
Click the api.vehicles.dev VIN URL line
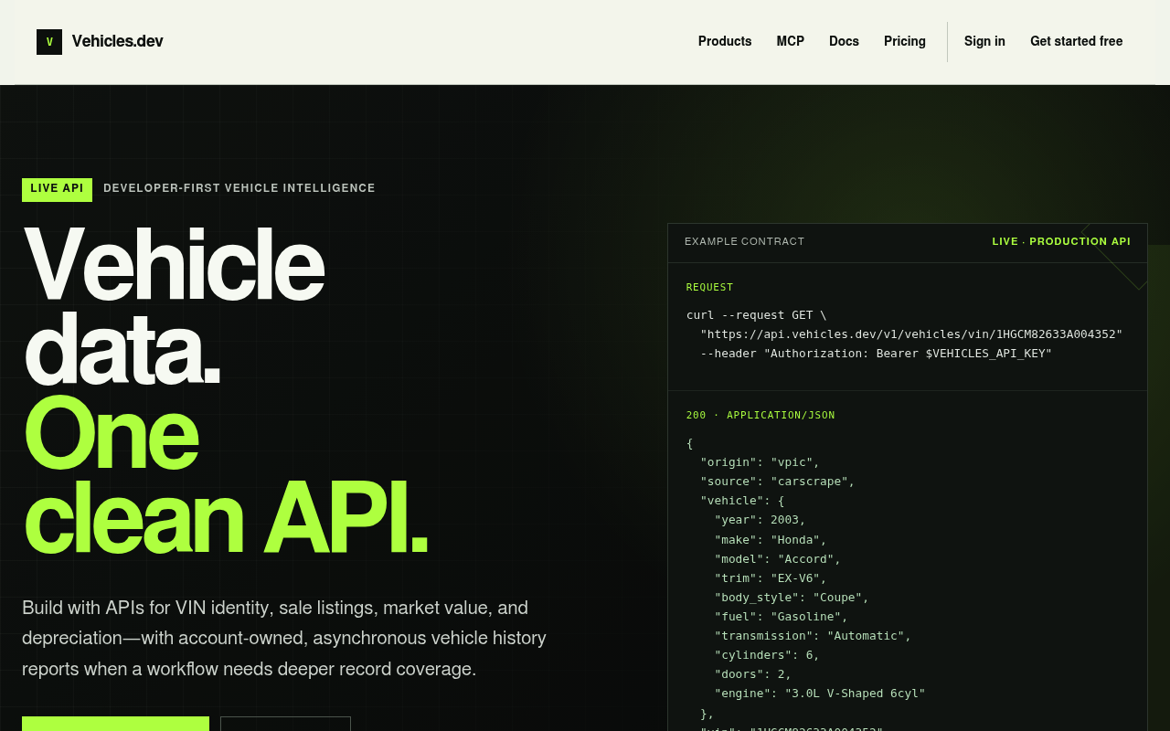click(911, 334)
